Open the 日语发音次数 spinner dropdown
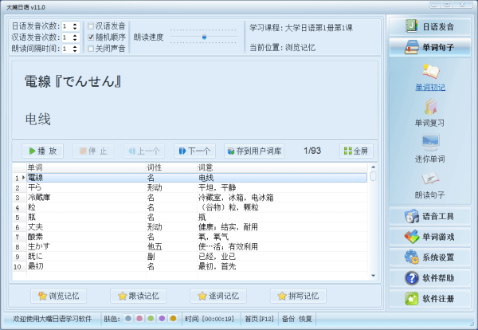Viewport: 478px width, 330px height. coord(76,26)
